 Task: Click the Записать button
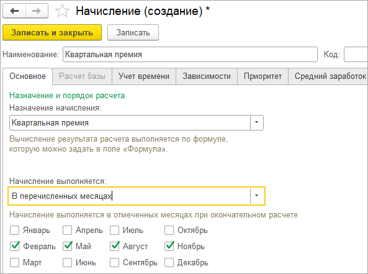click(133, 32)
